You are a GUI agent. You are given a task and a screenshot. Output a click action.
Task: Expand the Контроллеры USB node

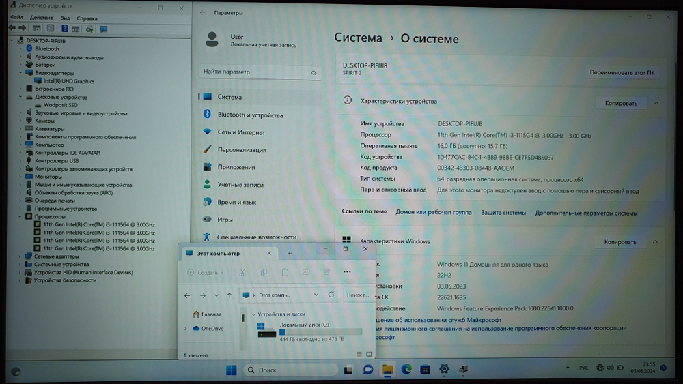click(20, 160)
